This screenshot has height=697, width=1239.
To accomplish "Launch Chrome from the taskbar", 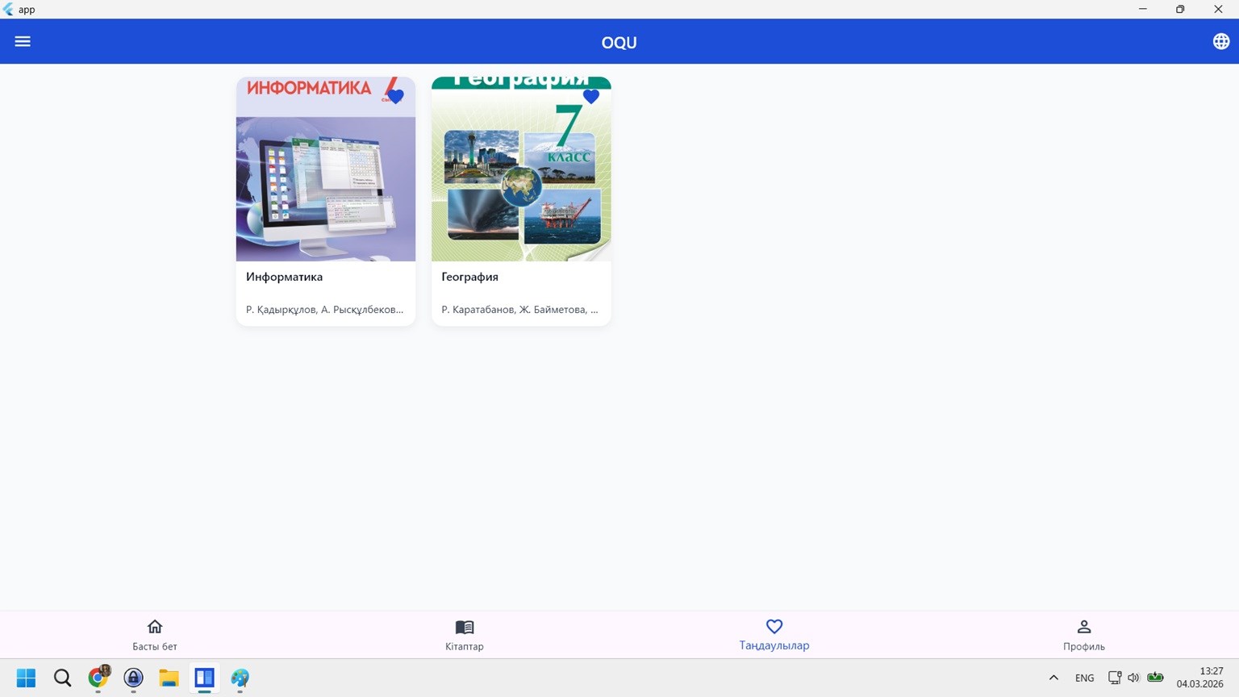I will 98,678.
